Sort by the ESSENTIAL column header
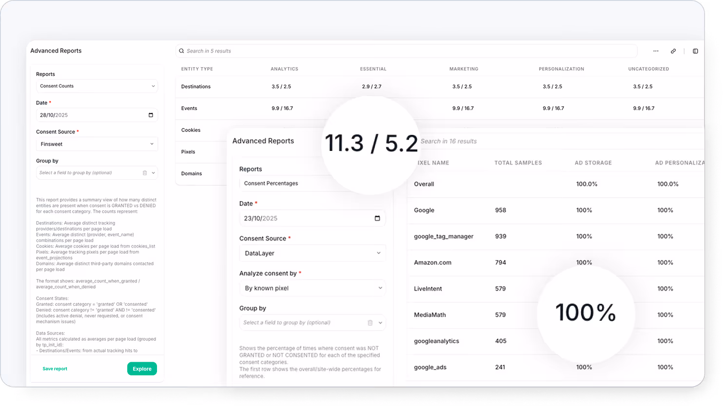724x408 pixels. tap(373, 69)
